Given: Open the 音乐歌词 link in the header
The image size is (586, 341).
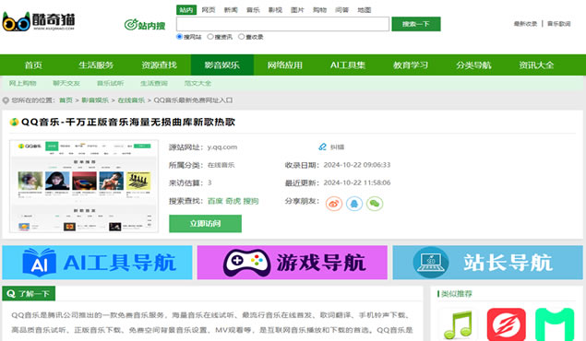Looking at the screenshot, I should tap(558, 24).
